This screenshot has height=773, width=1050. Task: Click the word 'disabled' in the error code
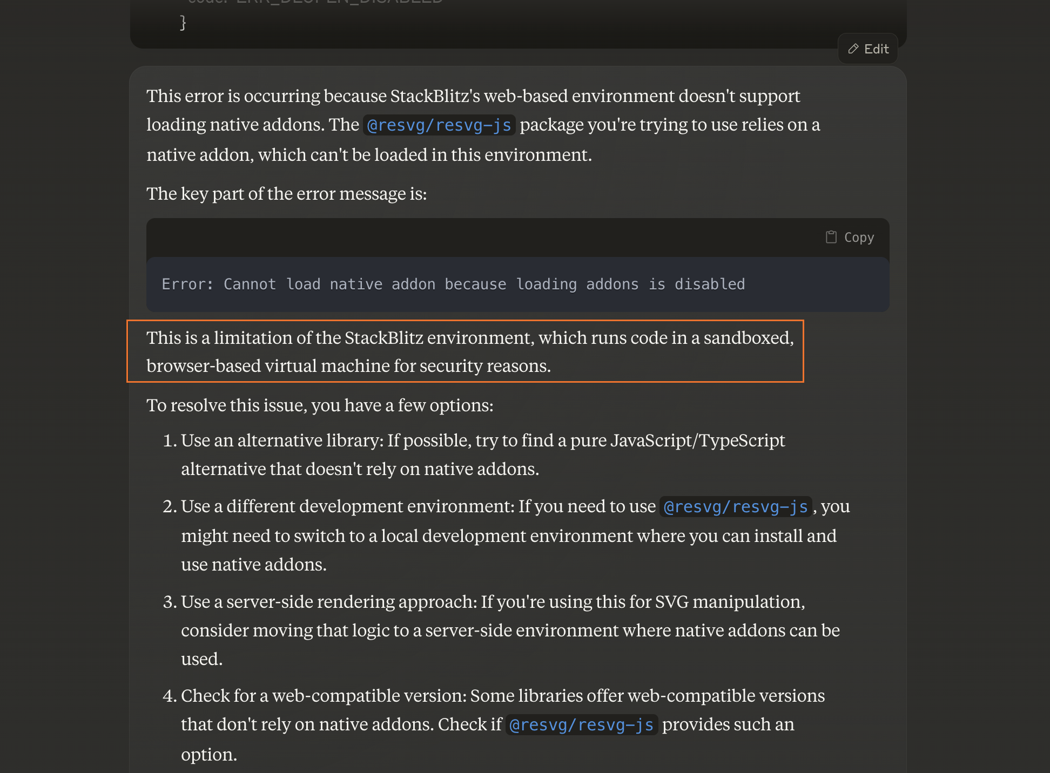pyautogui.click(x=709, y=284)
